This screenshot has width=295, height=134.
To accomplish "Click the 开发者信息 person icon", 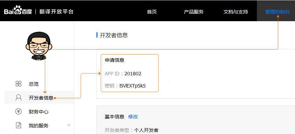I will [x=19, y=98].
